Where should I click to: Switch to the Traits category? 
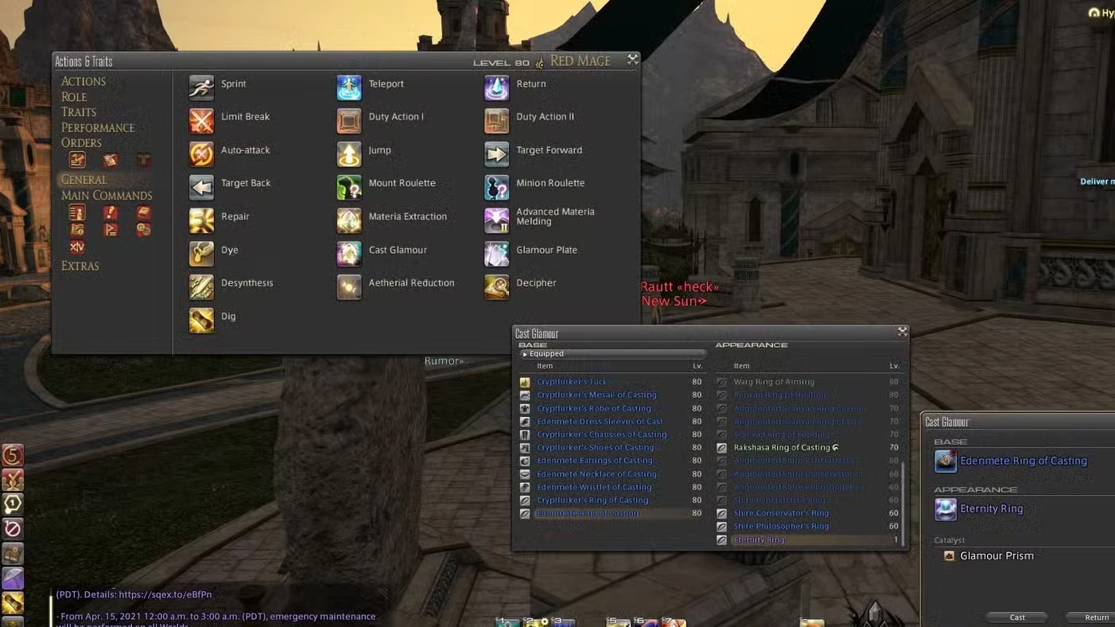coord(79,112)
